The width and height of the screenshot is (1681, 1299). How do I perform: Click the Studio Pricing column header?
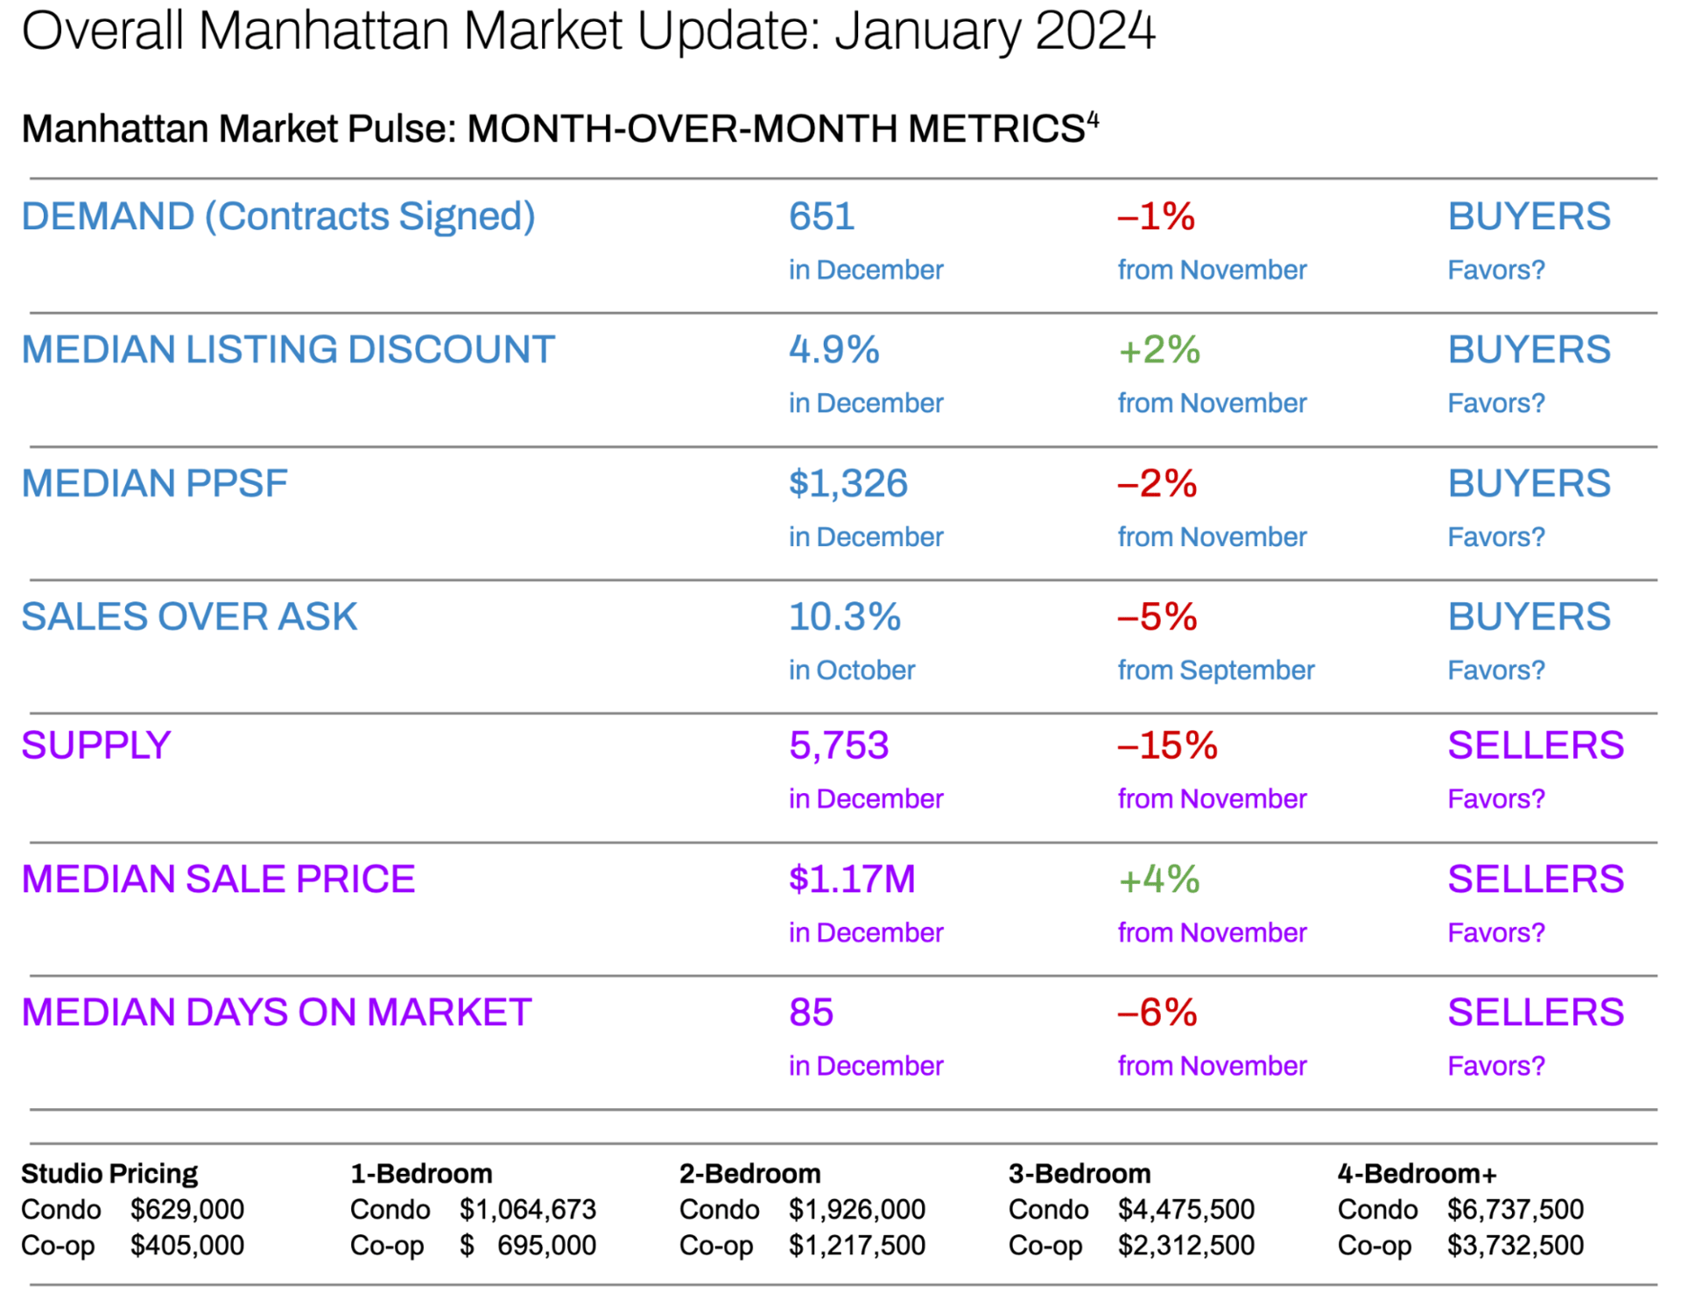(109, 1173)
